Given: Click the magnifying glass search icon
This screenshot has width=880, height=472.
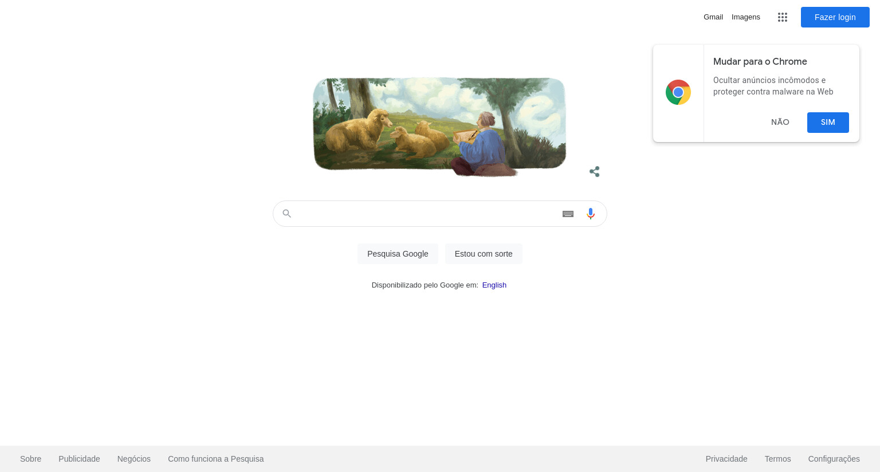Looking at the screenshot, I should coord(287,214).
